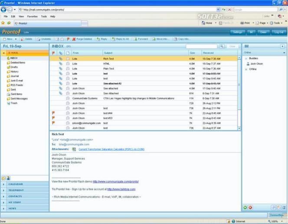Expand the MY STUFF section
Image resolution: width=288 pixels, height=224 pixels.
[x=25, y=202]
